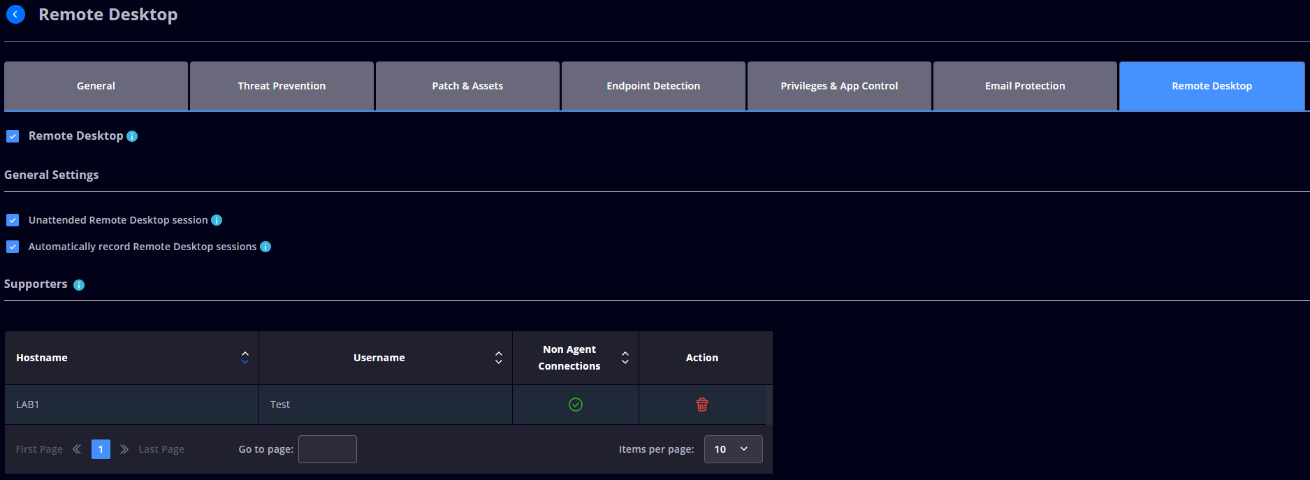
Task: Click the Go to page input field
Action: pos(328,449)
